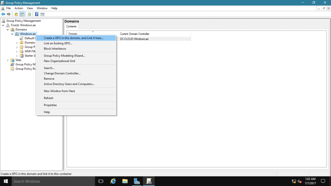Image resolution: width=331 pixels, height=186 pixels.
Task: Select Link an Existing GPO
Action: click(x=76, y=43)
